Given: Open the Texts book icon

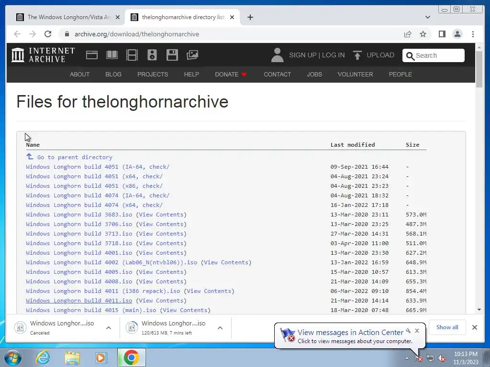Looking at the screenshot, I should (x=112, y=55).
